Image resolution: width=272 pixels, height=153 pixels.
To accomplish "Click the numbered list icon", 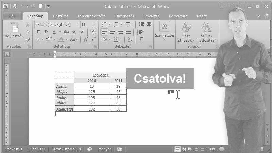I will (116, 24).
